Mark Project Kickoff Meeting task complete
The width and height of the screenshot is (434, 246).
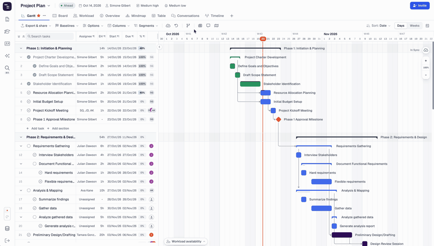point(29,110)
